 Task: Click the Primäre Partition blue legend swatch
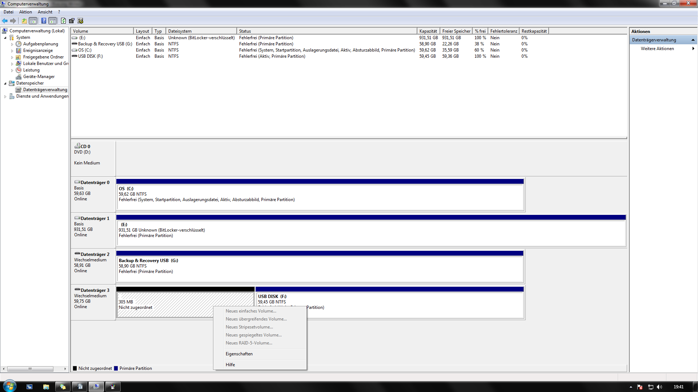[x=116, y=368]
